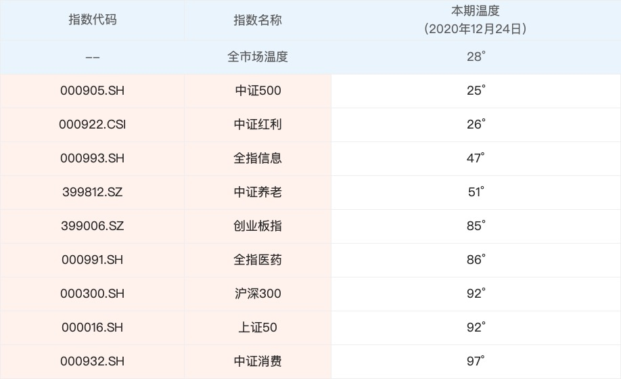Select the 上证50 index name
Screen dimensions: 621x379
(x=258, y=328)
